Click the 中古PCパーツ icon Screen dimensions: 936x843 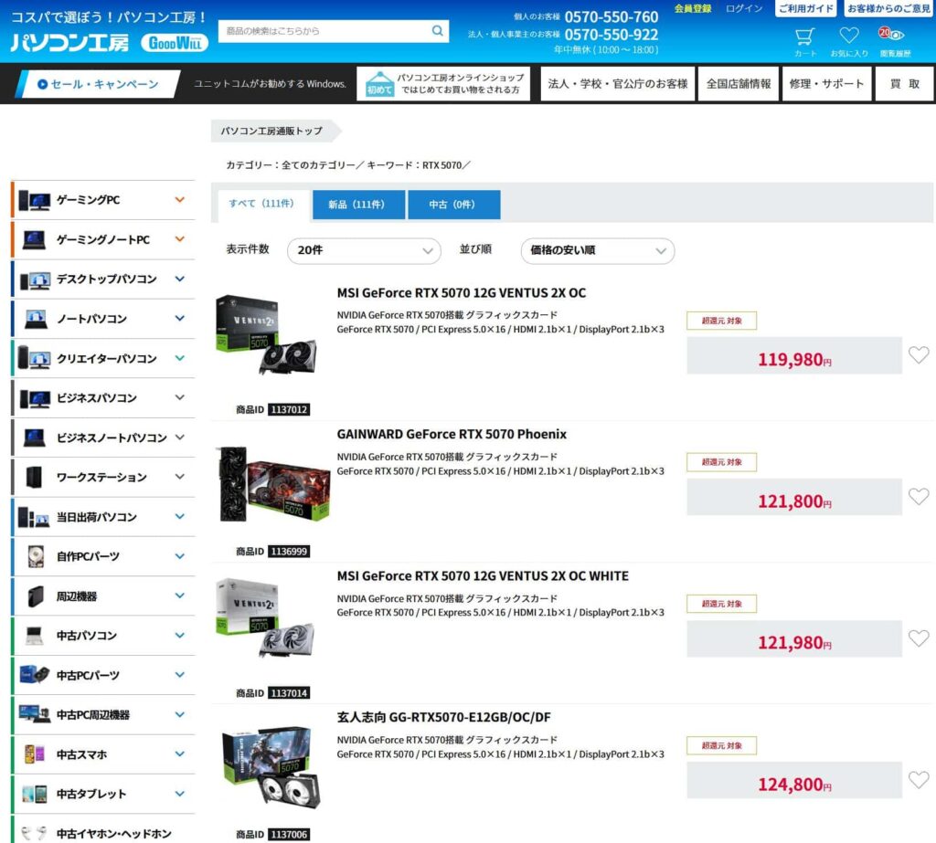pyautogui.click(x=34, y=675)
